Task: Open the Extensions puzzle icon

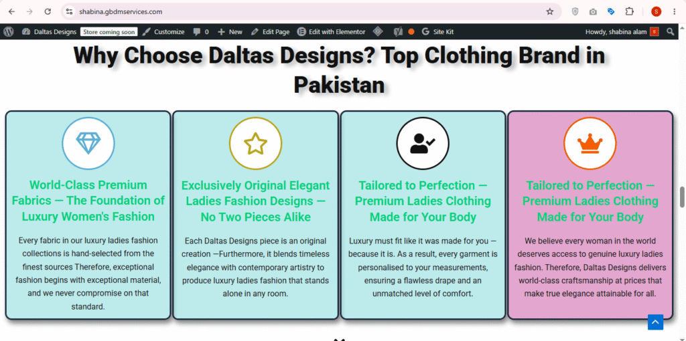Action: [x=629, y=12]
